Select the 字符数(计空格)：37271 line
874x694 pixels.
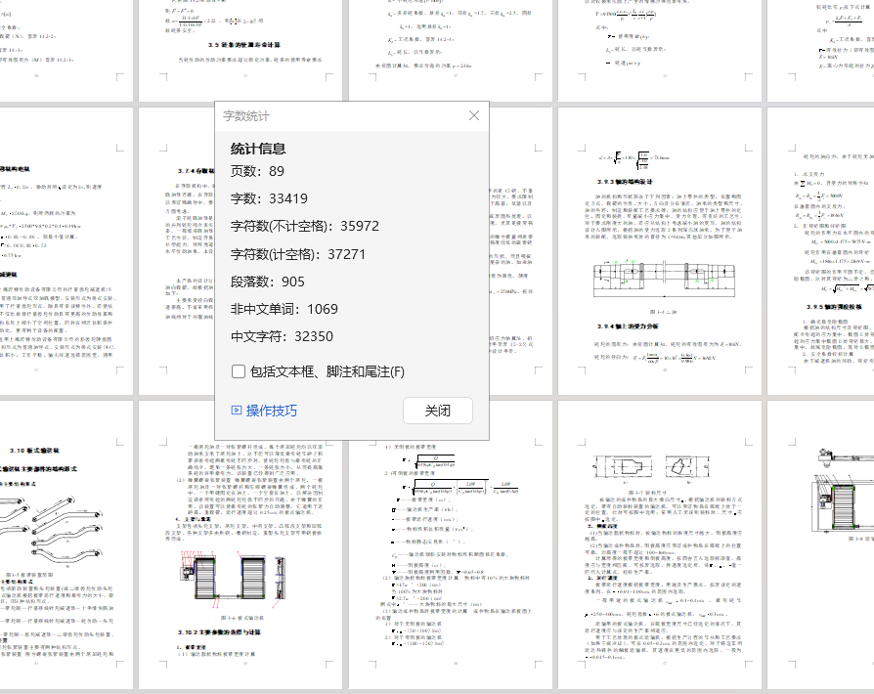(298, 254)
